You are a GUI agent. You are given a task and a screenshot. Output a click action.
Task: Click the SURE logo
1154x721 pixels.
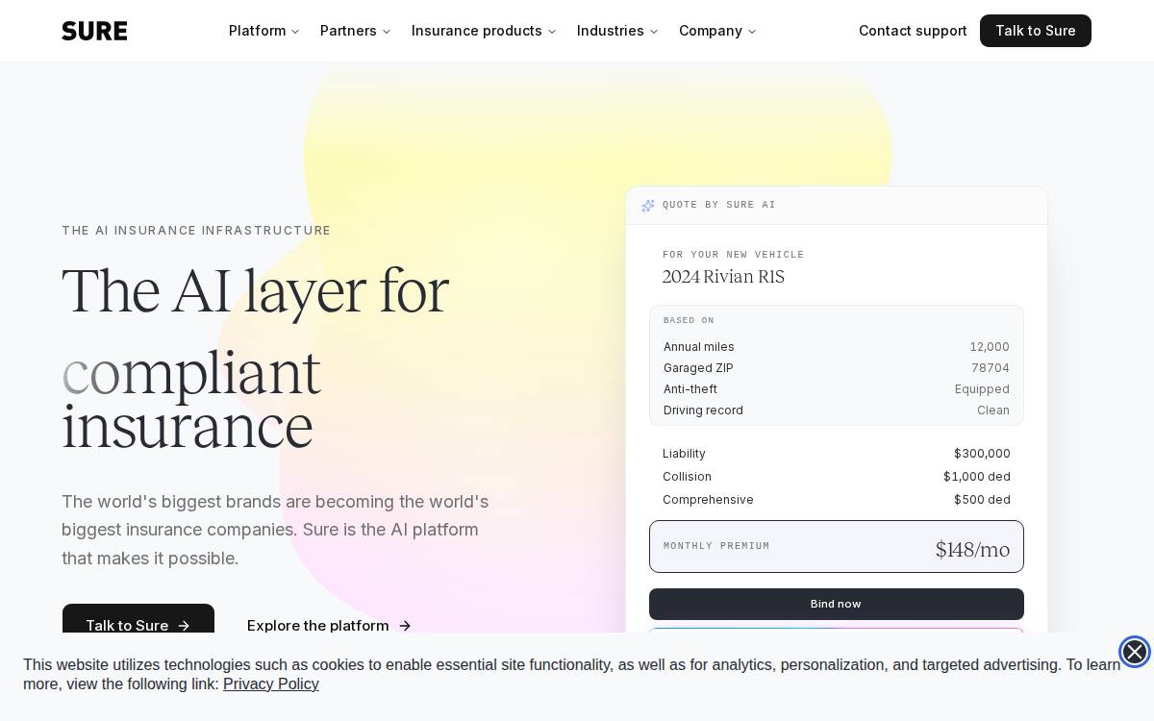click(94, 31)
